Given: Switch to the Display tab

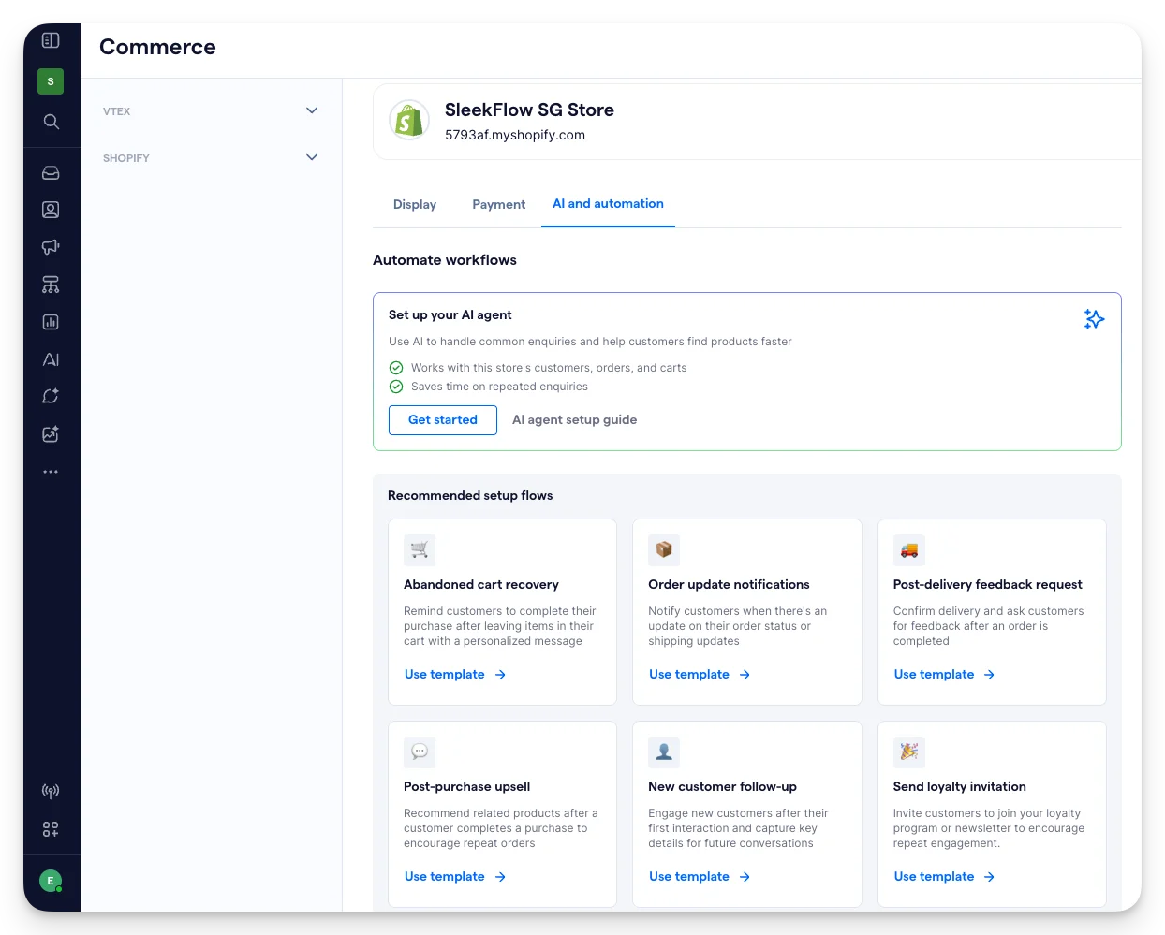Looking at the screenshot, I should point(415,204).
